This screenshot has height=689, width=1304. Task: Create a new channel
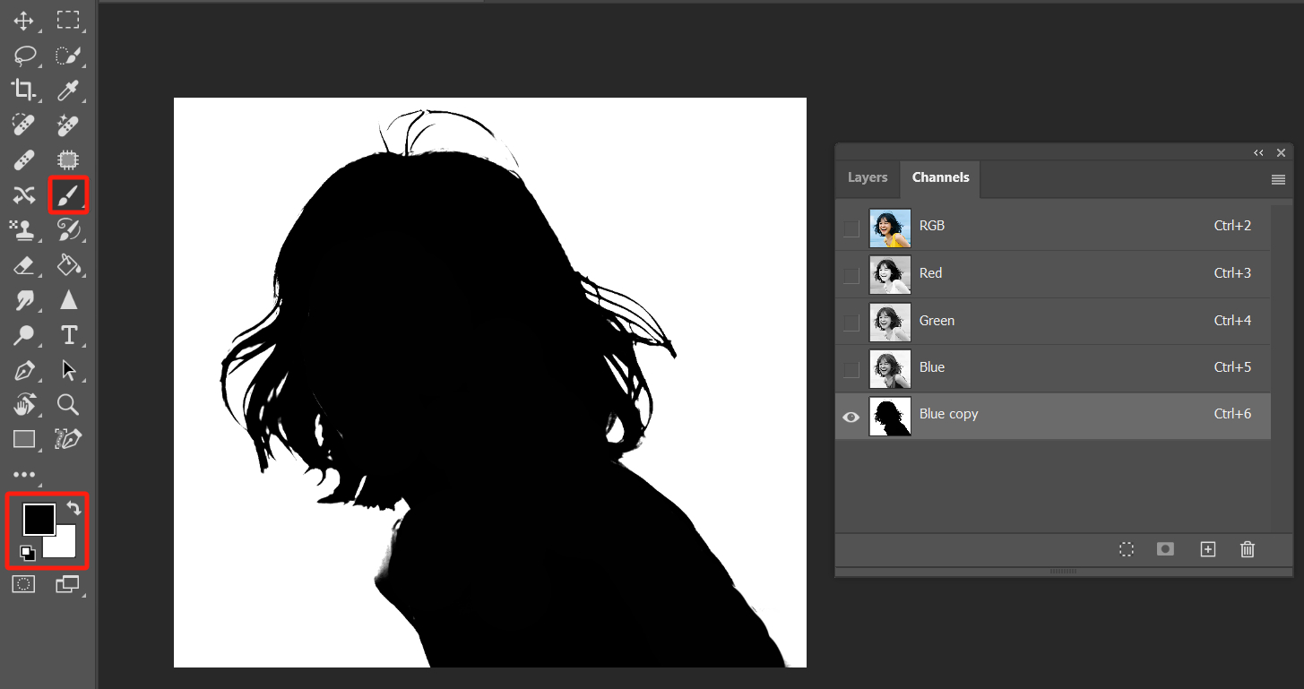pos(1207,549)
